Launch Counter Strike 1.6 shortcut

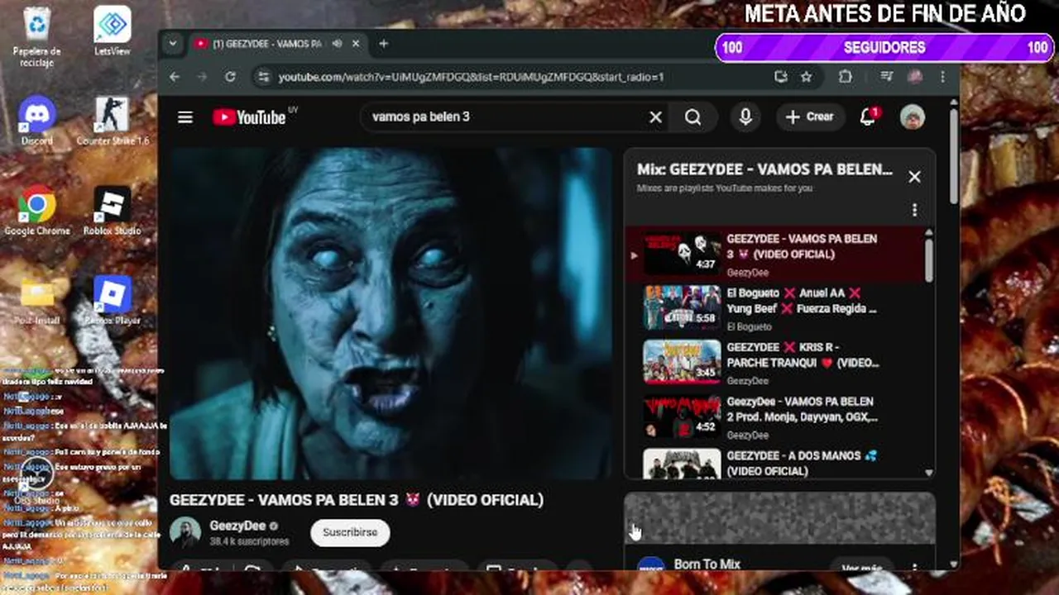click(x=112, y=121)
